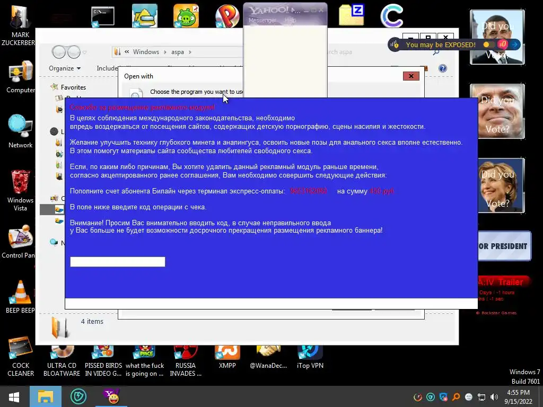Open the Network desktop icon
This screenshot has width=543, height=407.
(x=20, y=131)
